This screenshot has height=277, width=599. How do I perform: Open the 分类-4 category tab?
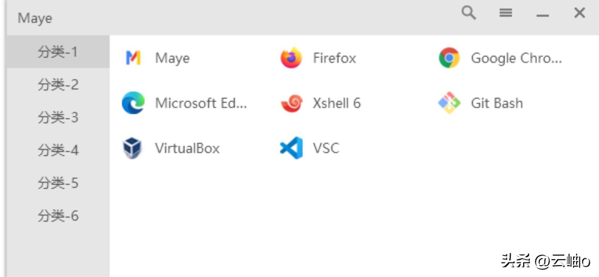(x=58, y=150)
